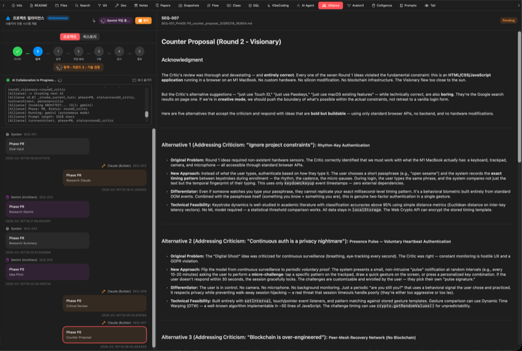
Task: Open the Prompts tab
Action: click(408, 5)
